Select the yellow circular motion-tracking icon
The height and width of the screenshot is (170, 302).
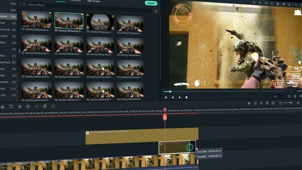point(45,106)
